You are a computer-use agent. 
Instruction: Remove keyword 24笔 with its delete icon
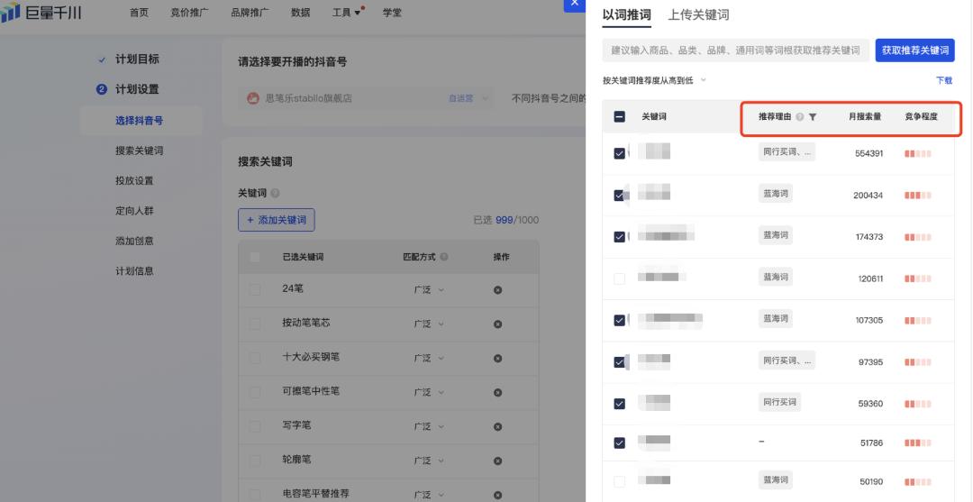tap(497, 290)
